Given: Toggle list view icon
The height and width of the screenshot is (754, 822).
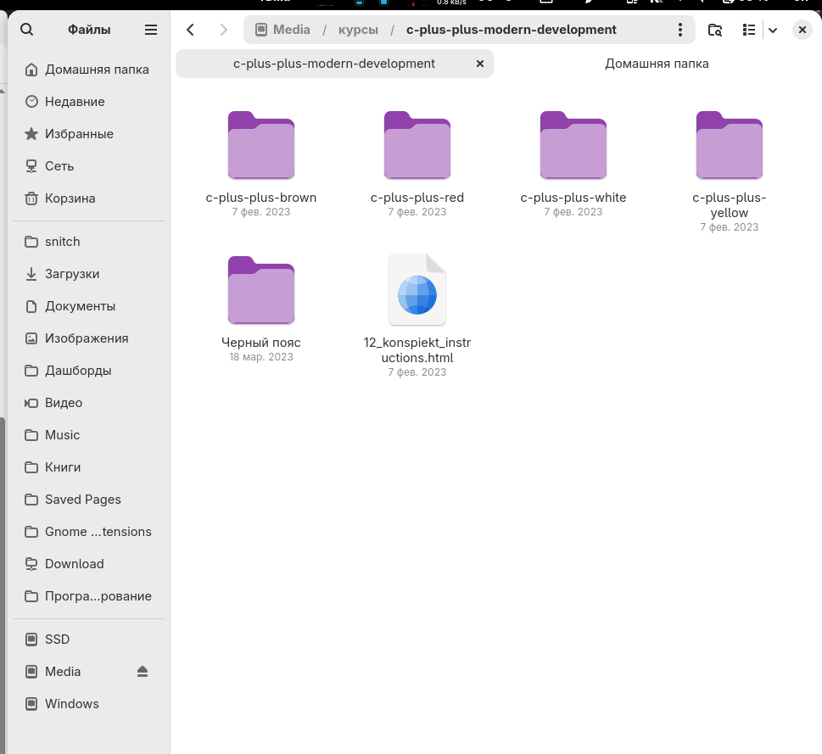Looking at the screenshot, I should (x=749, y=30).
